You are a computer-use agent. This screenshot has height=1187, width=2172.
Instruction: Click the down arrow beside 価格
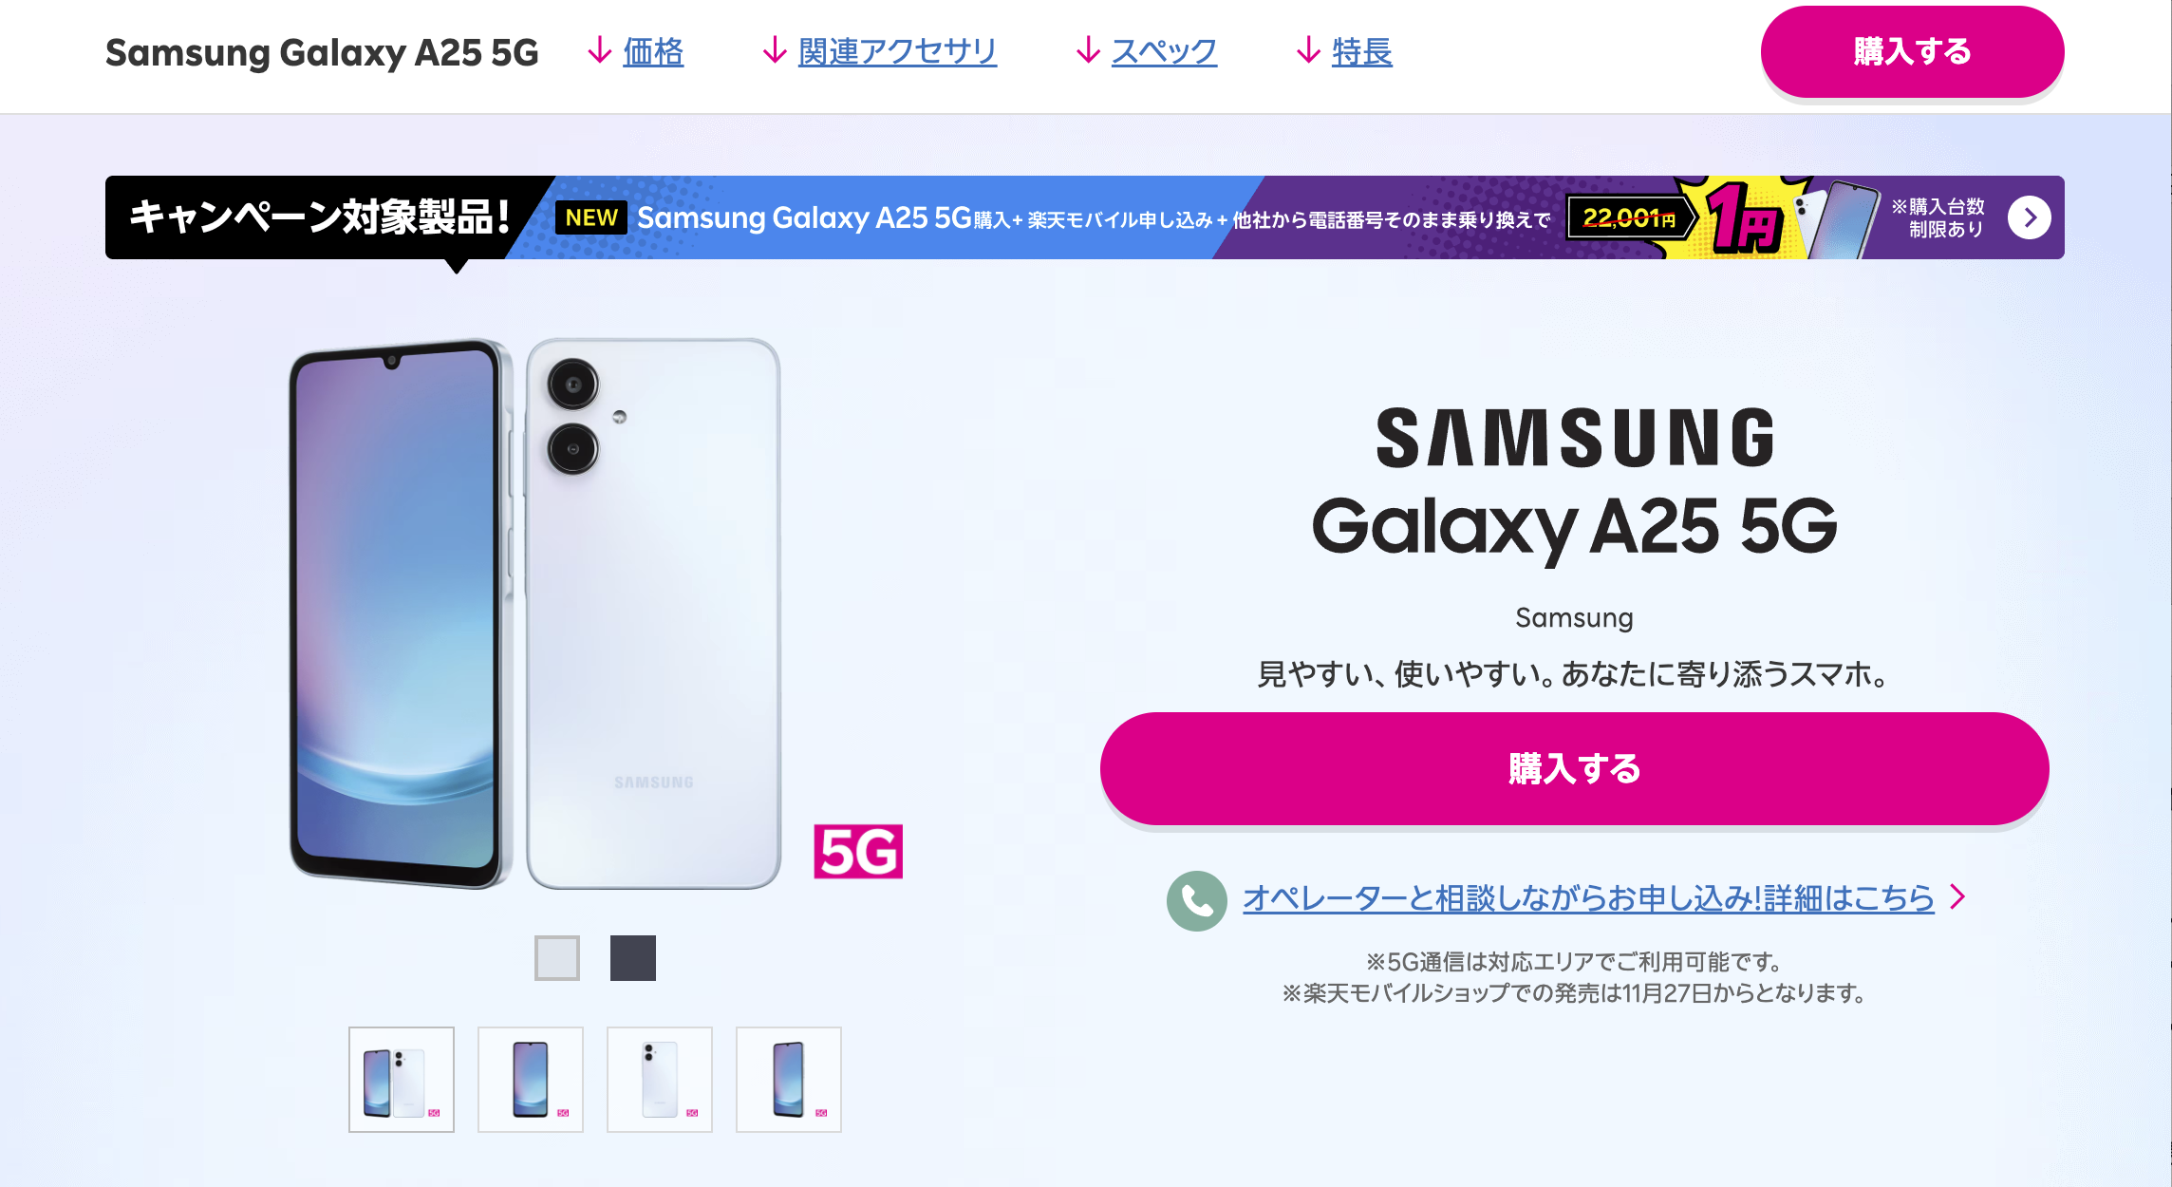[x=599, y=51]
